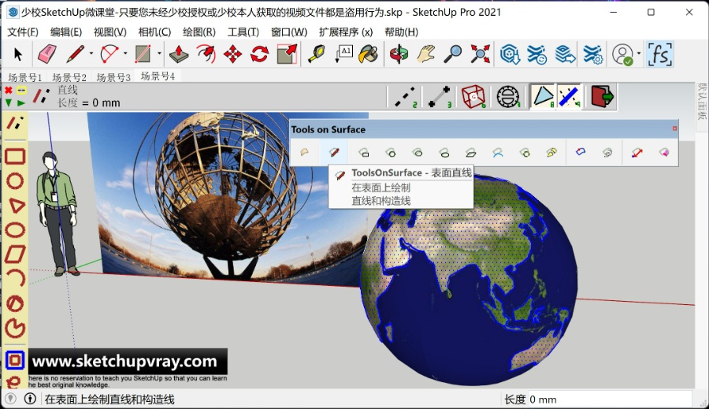Toggle line with endpoints mode icon

[x=440, y=97]
